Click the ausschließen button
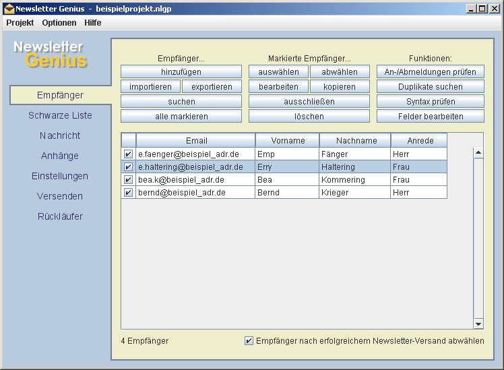Image resolution: width=504 pixels, height=370 pixels. coord(309,101)
